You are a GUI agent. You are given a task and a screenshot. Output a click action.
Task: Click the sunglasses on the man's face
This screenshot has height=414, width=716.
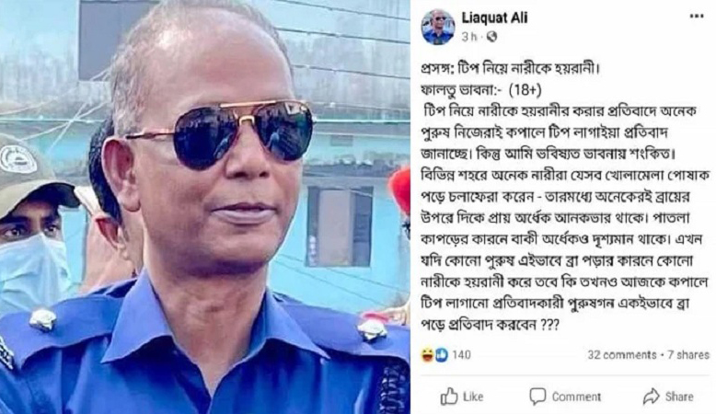click(221, 134)
